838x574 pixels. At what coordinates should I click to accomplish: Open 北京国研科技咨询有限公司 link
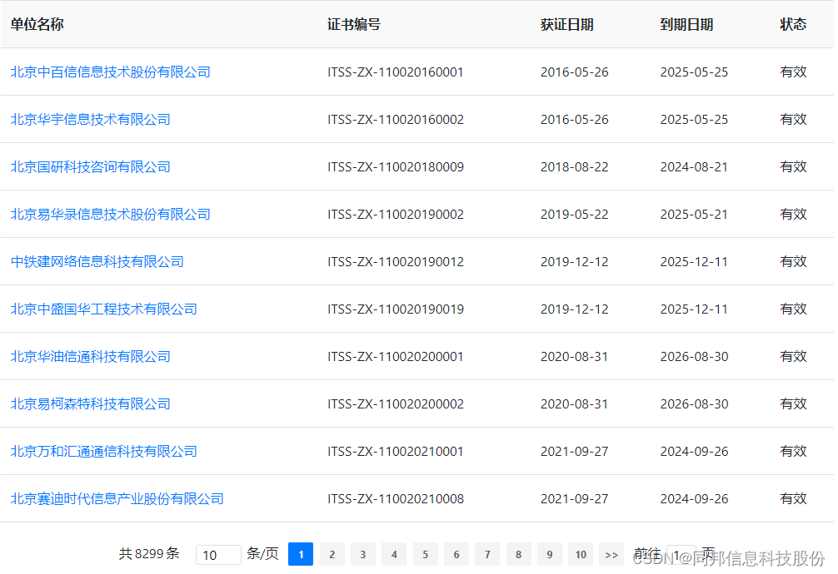pos(90,167)
